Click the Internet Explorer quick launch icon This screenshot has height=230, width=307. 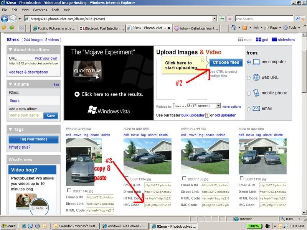tap(24, 226)
